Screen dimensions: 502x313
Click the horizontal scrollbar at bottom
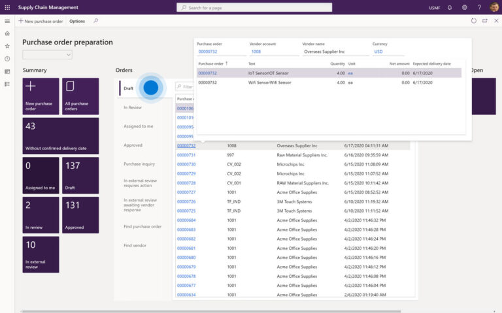(x=211, y=311)
